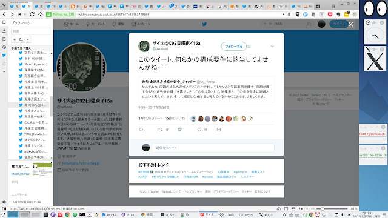
Task: Open keisaisaito.hatenablog.jp profile link
Action: tap(81, 163)
